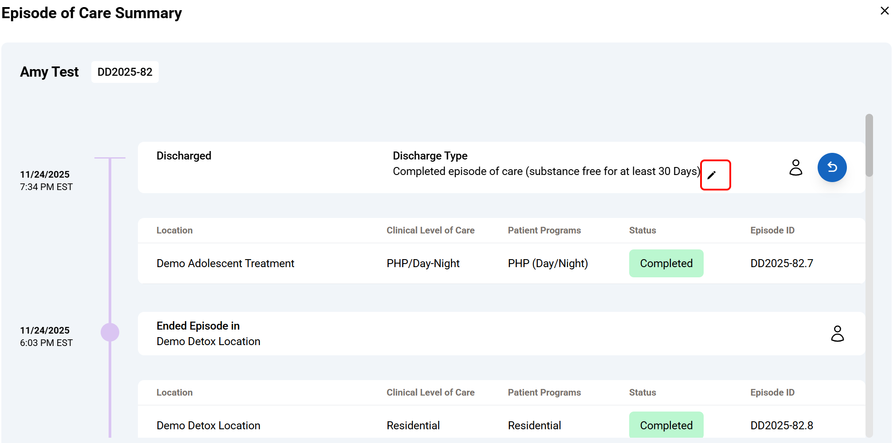893x443 pixels.
Task: Click the PHP/Day-Night level of care value
Action: (423, 263)
